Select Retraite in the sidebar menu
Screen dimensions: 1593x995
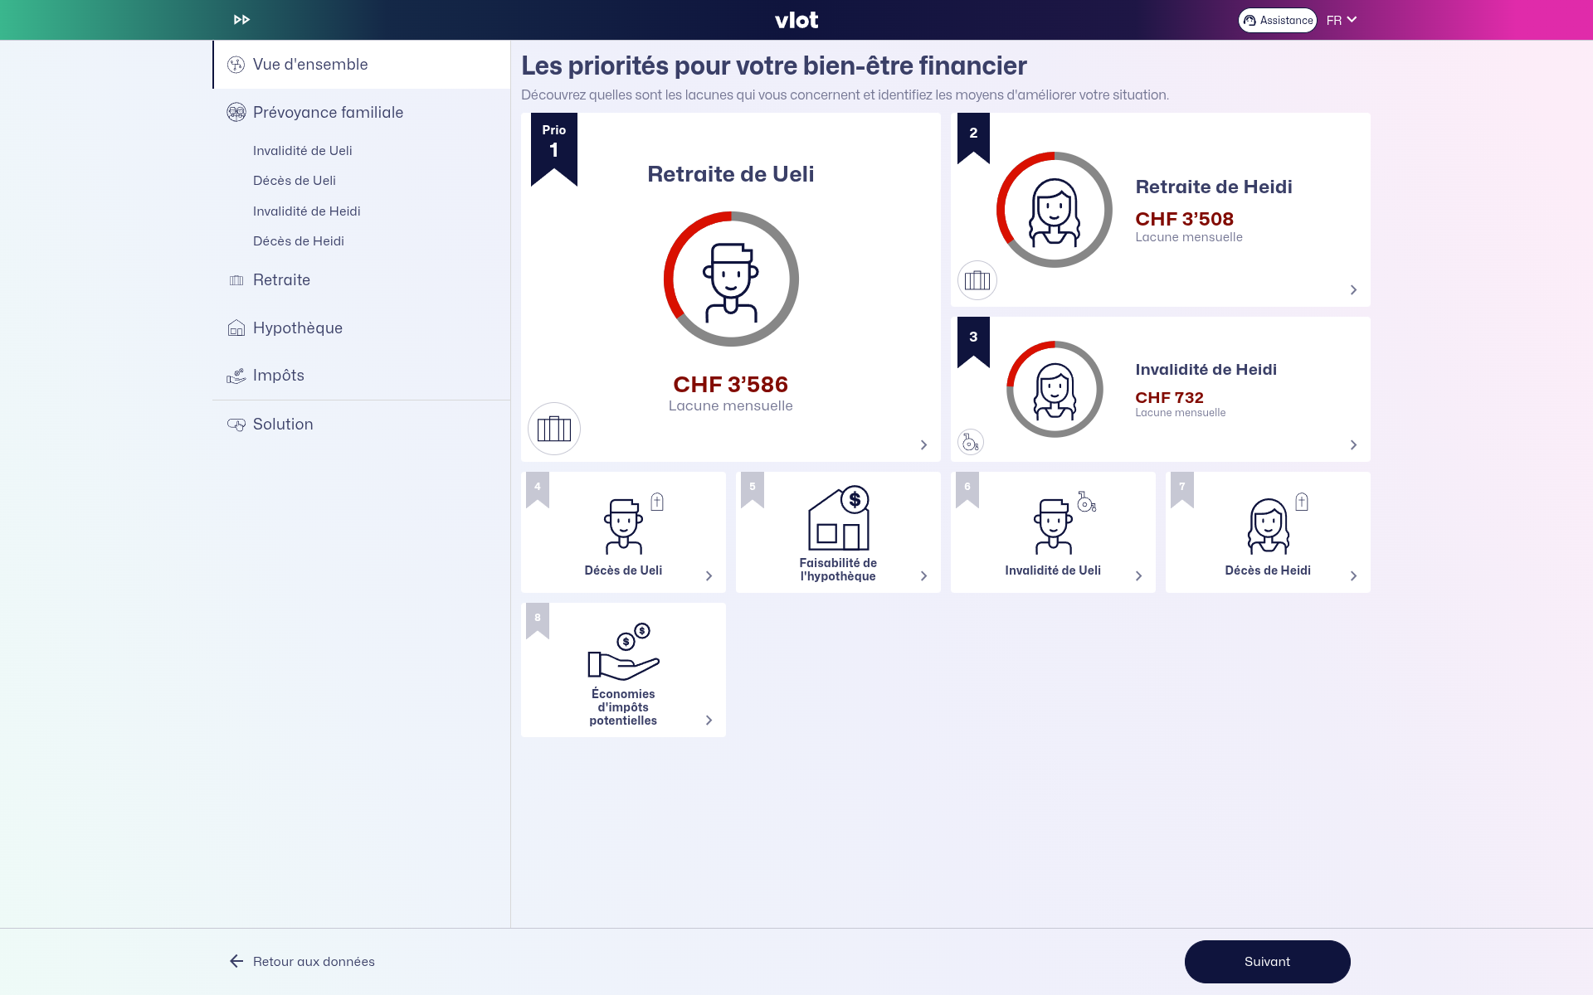(x=281, y=280)
